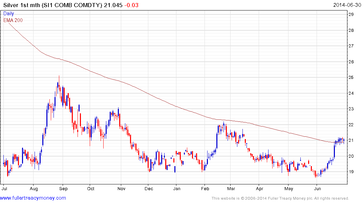This screenshot has height=203, width=364.
Task: Click the 19 price axis label
Action: [351, 172]
